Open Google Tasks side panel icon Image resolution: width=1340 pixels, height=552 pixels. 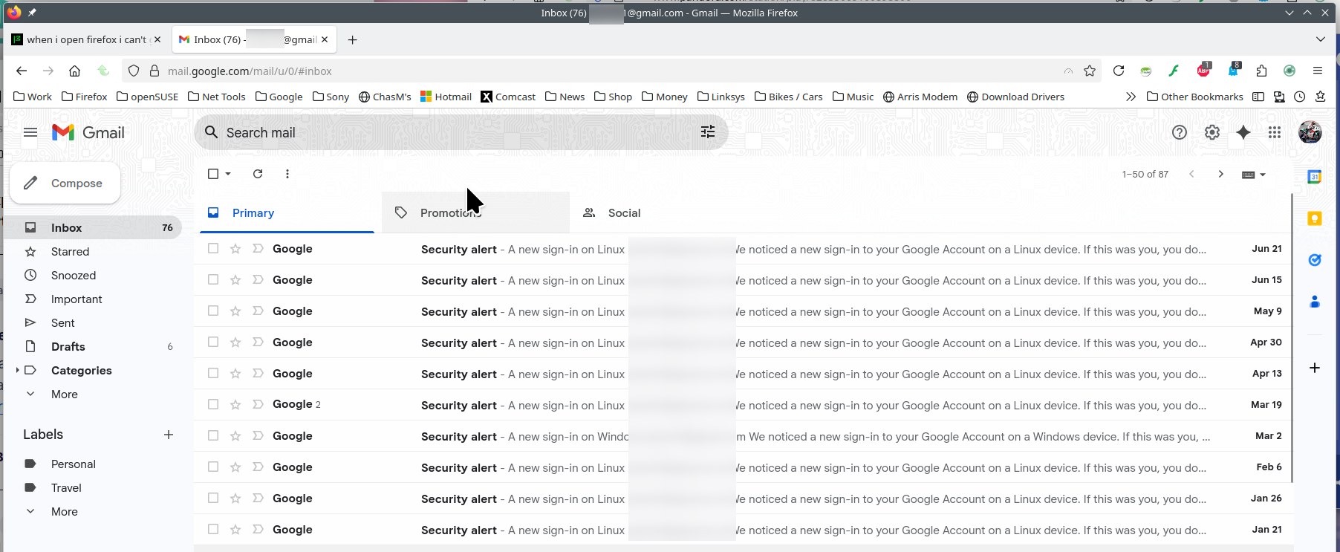coord(1315,260)
